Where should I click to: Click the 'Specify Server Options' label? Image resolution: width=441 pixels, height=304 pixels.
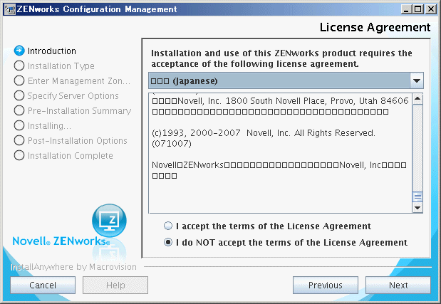click(73, 96)
